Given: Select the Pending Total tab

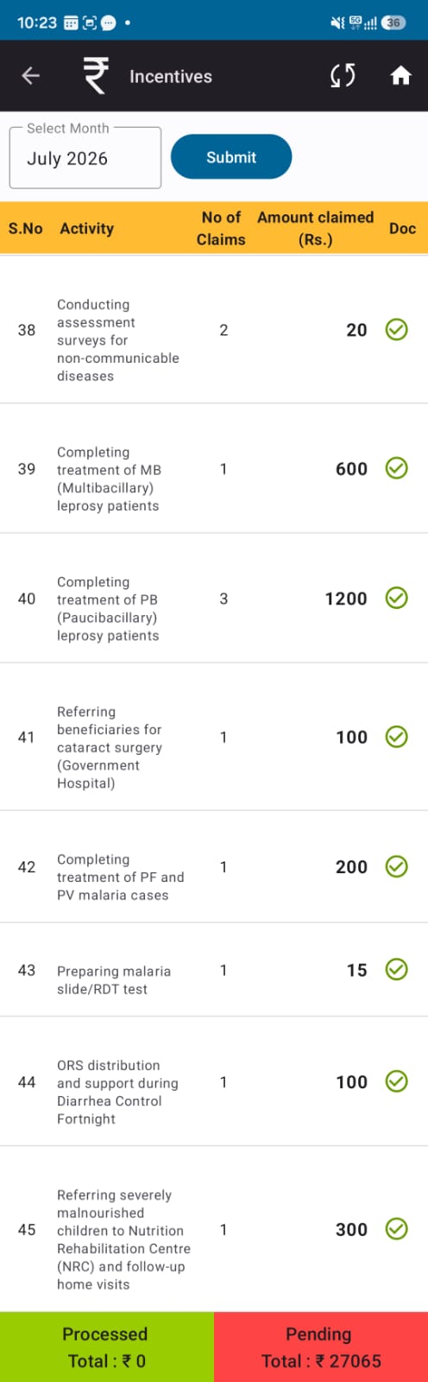Looking at the screenshot, I should click(x=321, y=1347).
